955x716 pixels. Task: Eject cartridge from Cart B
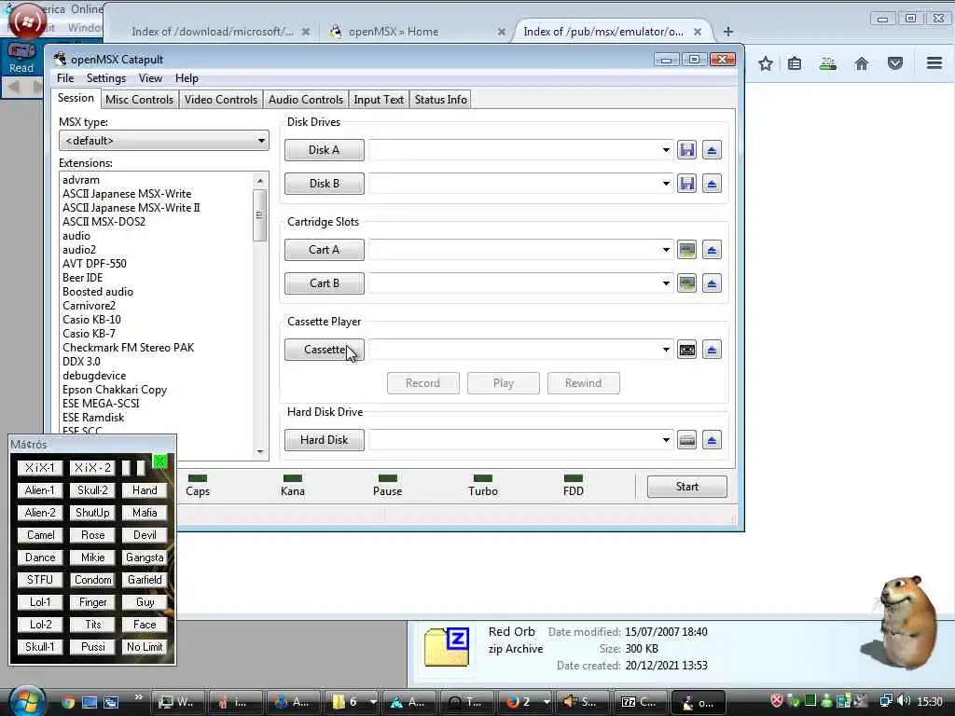click(x=712, y=283)
